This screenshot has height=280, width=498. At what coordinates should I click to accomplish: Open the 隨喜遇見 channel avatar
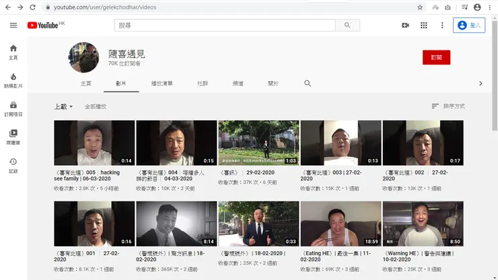click(83, 57)
